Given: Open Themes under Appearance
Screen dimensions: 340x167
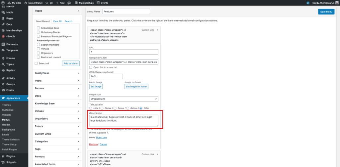Looking at the screenshot, I should (6, 105).
